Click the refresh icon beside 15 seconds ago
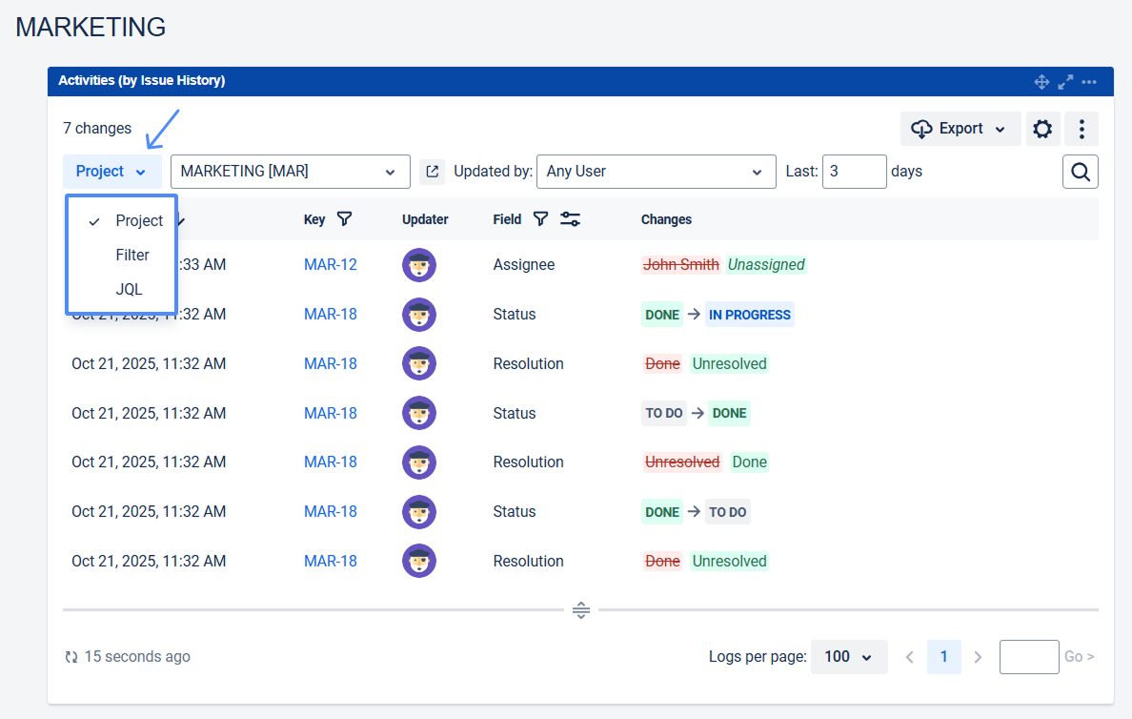 tap(71, 657)
